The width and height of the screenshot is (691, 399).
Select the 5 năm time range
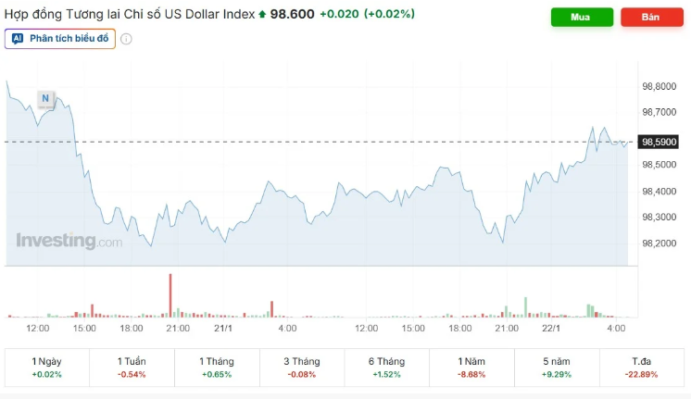click(x=557, y=368)
